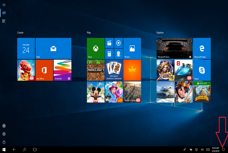228x153 pixels.
Task: Open the Power options icon
Action: click(4, 142)
